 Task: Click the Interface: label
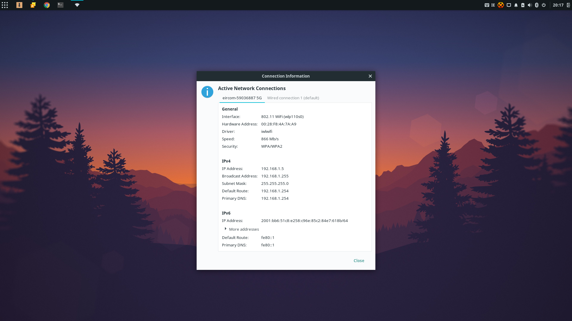(x=231, y=117)
